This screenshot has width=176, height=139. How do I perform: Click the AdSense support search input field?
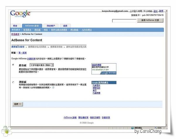pos(124,21)
